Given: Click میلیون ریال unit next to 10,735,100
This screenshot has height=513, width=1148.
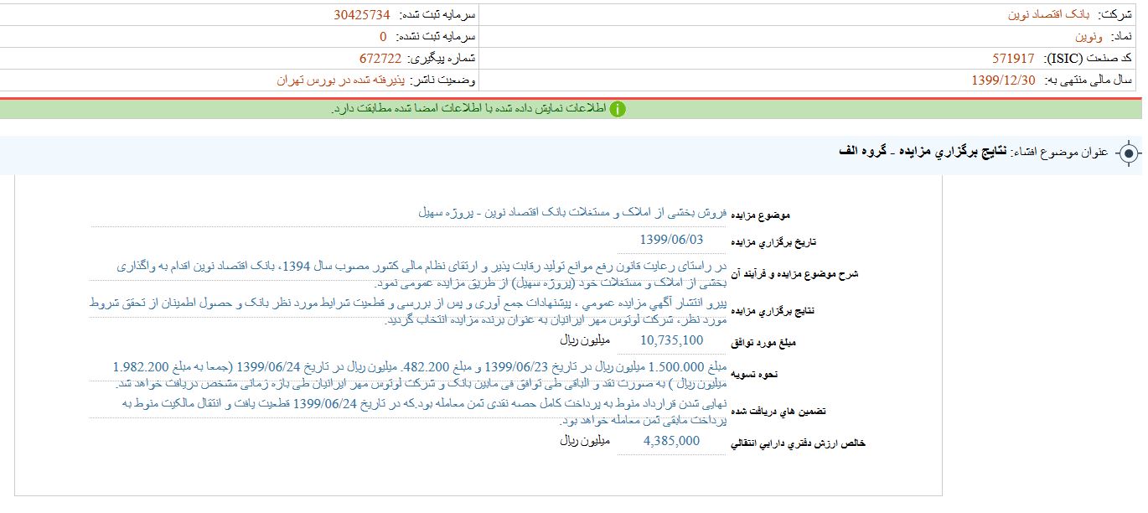Looking at the screenshot, I should click(x=586, y=341).
